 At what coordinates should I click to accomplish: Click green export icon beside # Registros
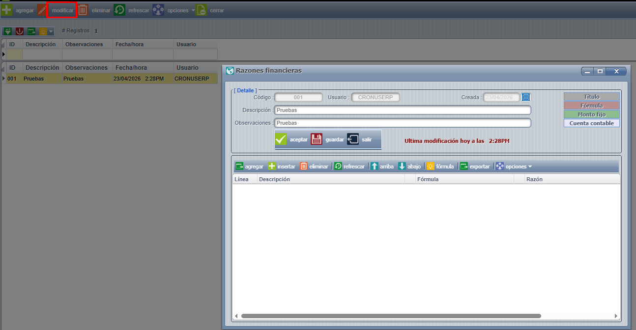(x=32, y=31)
